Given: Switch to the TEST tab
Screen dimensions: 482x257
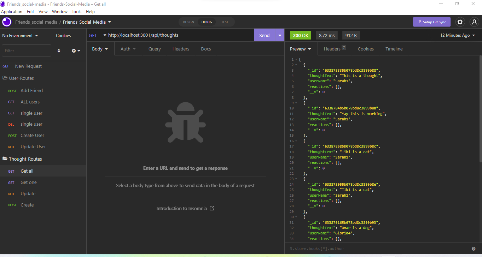Looking at the screenshot, I should pos(225,22).
